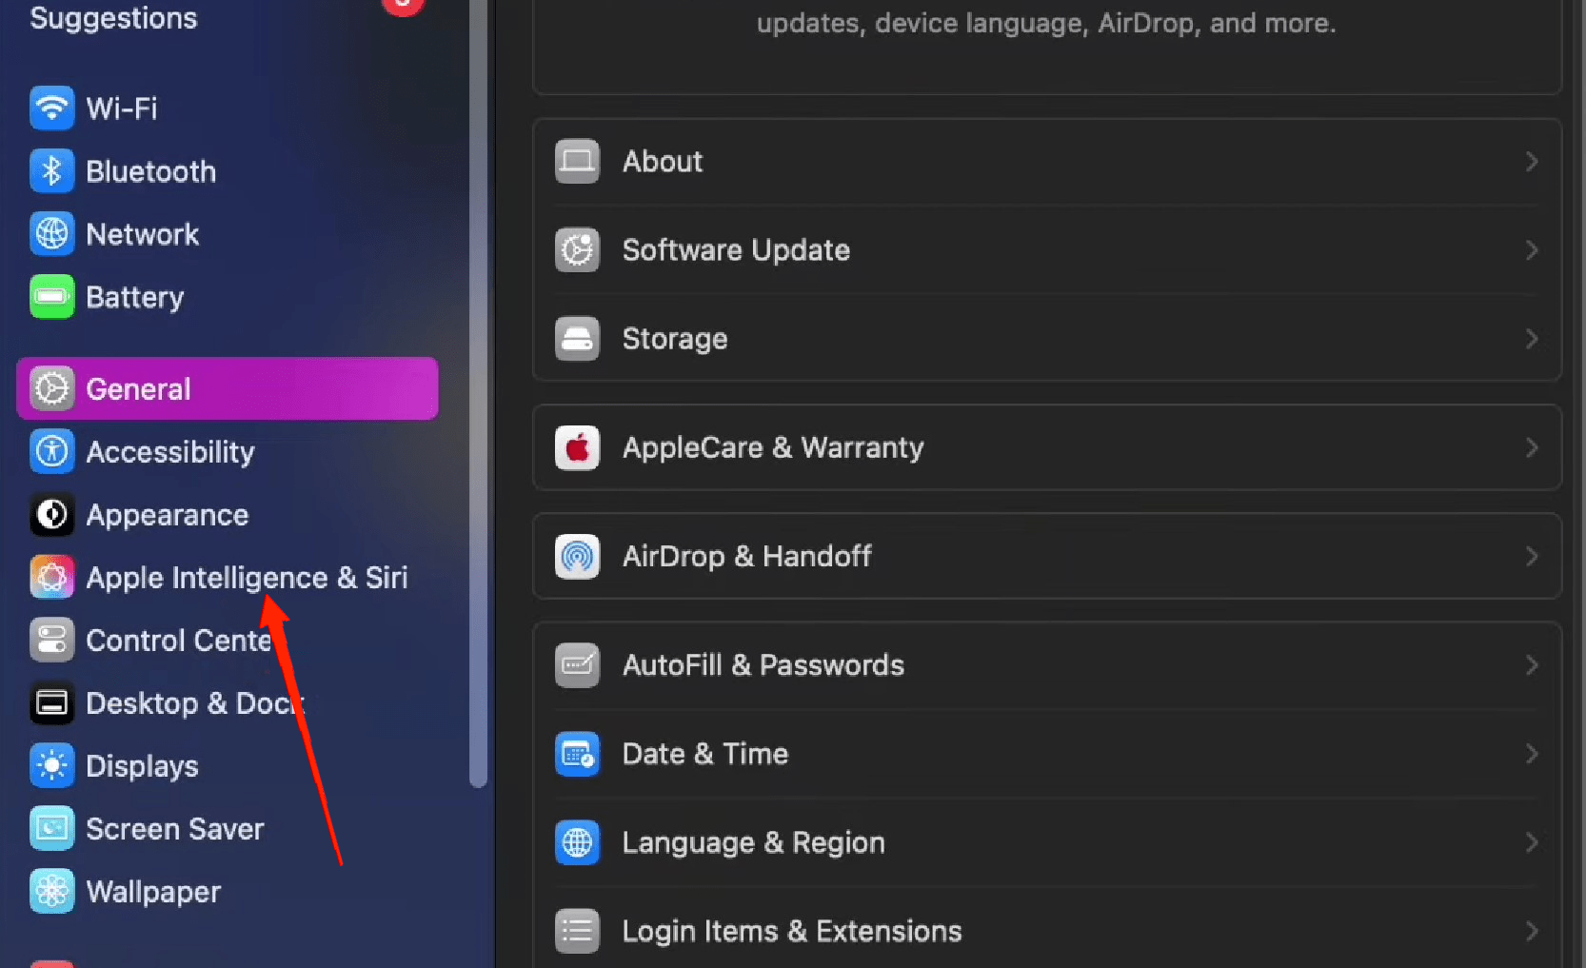The width and height of the screenshot is (1586, 968).
Task: Click the sidebar vertical scrollbar
Action: click(479, 394)
